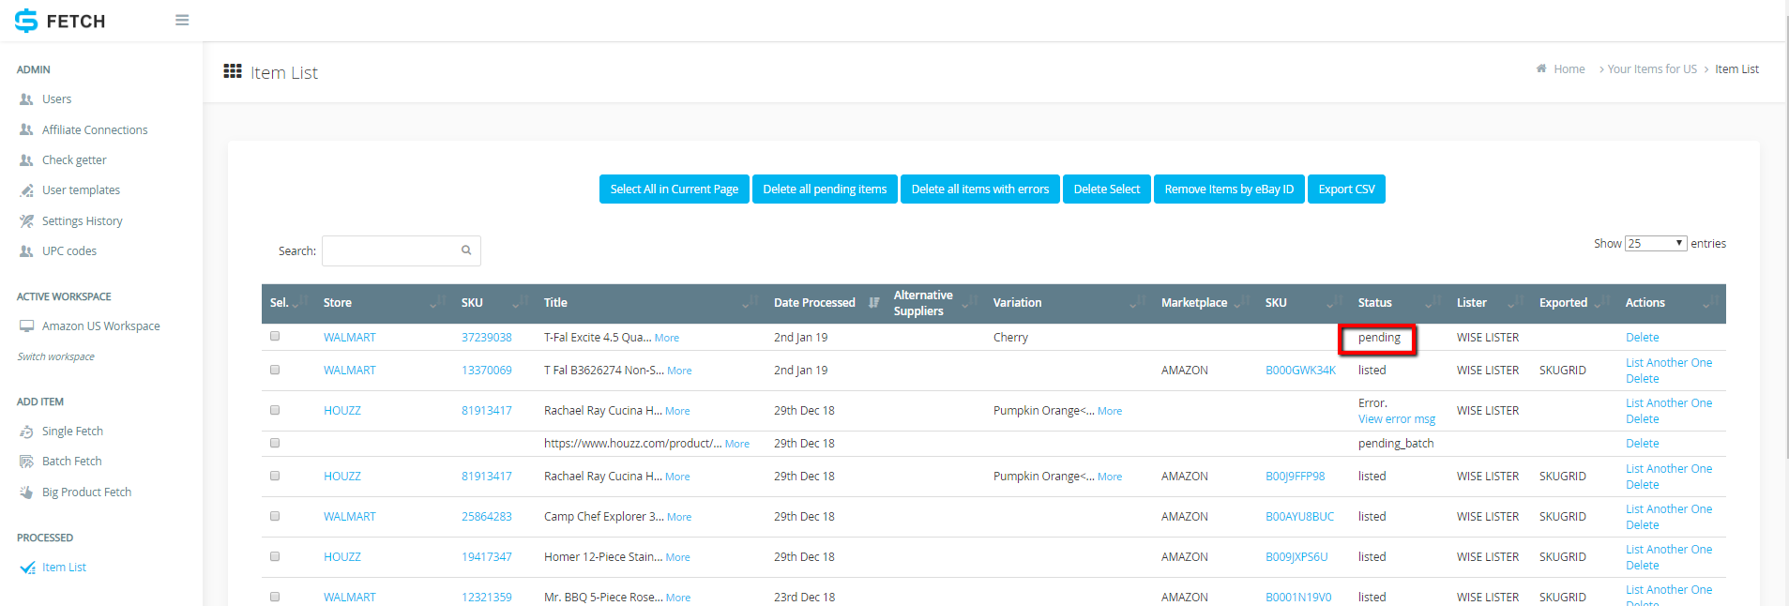
Task: Click the Home breadcrumb link
Action: click(1569, 69)
